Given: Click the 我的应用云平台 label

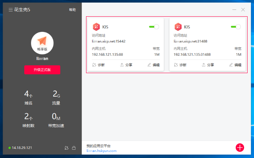Looking at the screenshot, I should tap(99, 146).
